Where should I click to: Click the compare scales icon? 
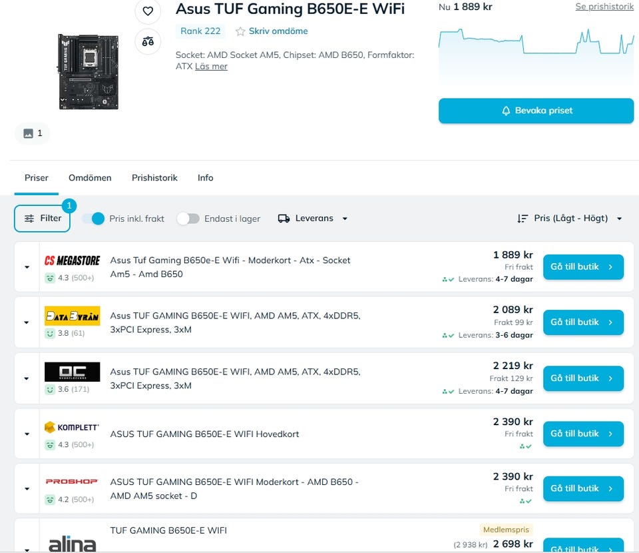click(x=148, y=41)
